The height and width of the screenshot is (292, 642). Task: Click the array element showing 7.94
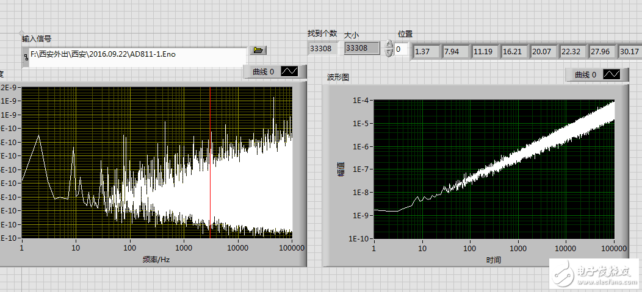455,51
